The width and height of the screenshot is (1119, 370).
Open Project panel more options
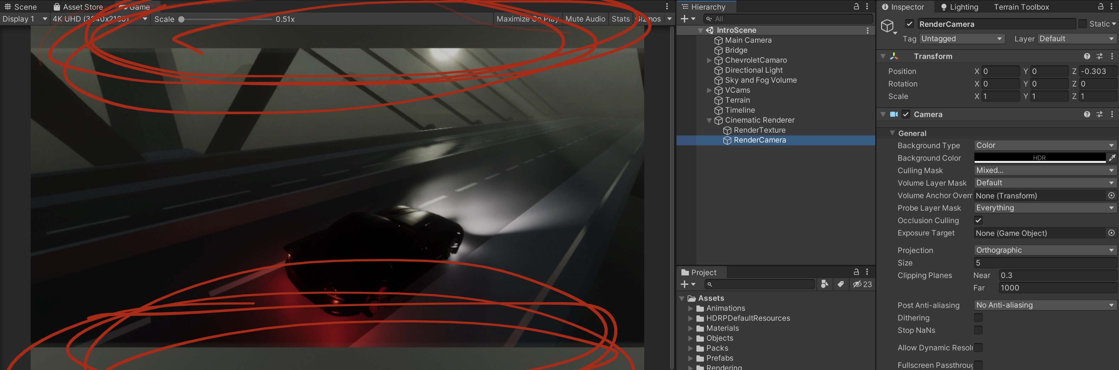click(x=867, y=272)
